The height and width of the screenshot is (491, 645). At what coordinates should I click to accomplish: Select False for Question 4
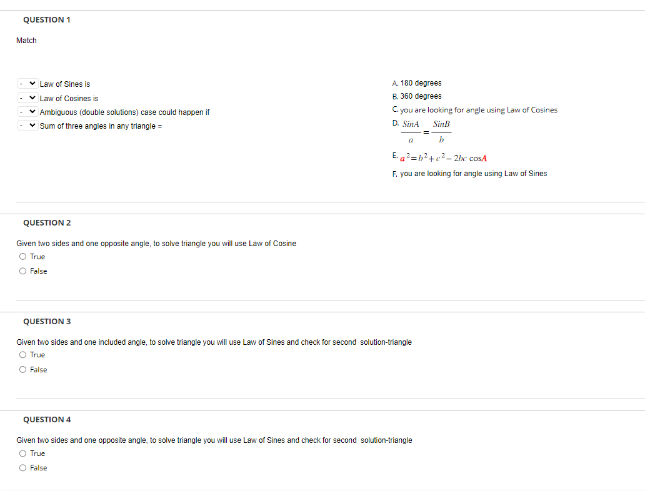[22, 467]
